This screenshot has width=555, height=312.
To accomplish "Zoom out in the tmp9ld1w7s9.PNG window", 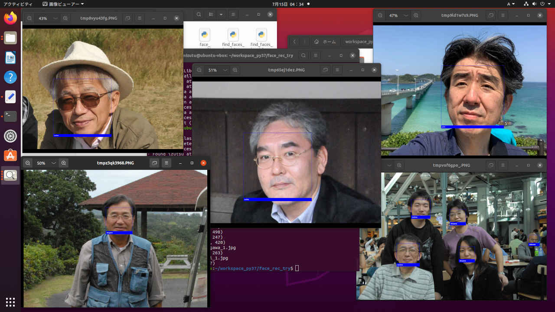I will pyautogui.click(x=380, y=16).
